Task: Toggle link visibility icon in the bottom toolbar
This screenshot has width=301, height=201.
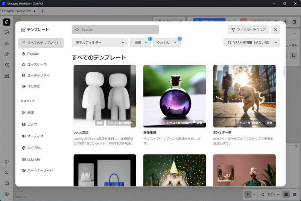Action: (x=294, y=195)
